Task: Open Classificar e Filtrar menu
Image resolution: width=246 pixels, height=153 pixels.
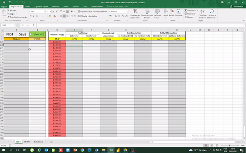Action: [x=203, y=14]
